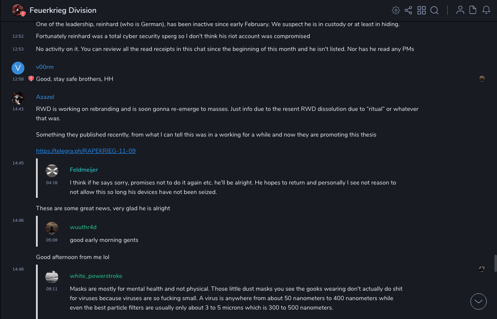The image size is (497, 319).
Task: Click Feldmeijer's avatar in the quoted reply
Action: tap(52, 170)
